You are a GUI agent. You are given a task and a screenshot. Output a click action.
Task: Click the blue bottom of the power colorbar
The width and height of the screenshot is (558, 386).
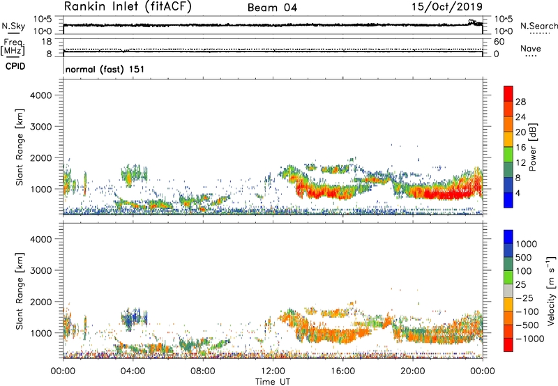point(508,200)
